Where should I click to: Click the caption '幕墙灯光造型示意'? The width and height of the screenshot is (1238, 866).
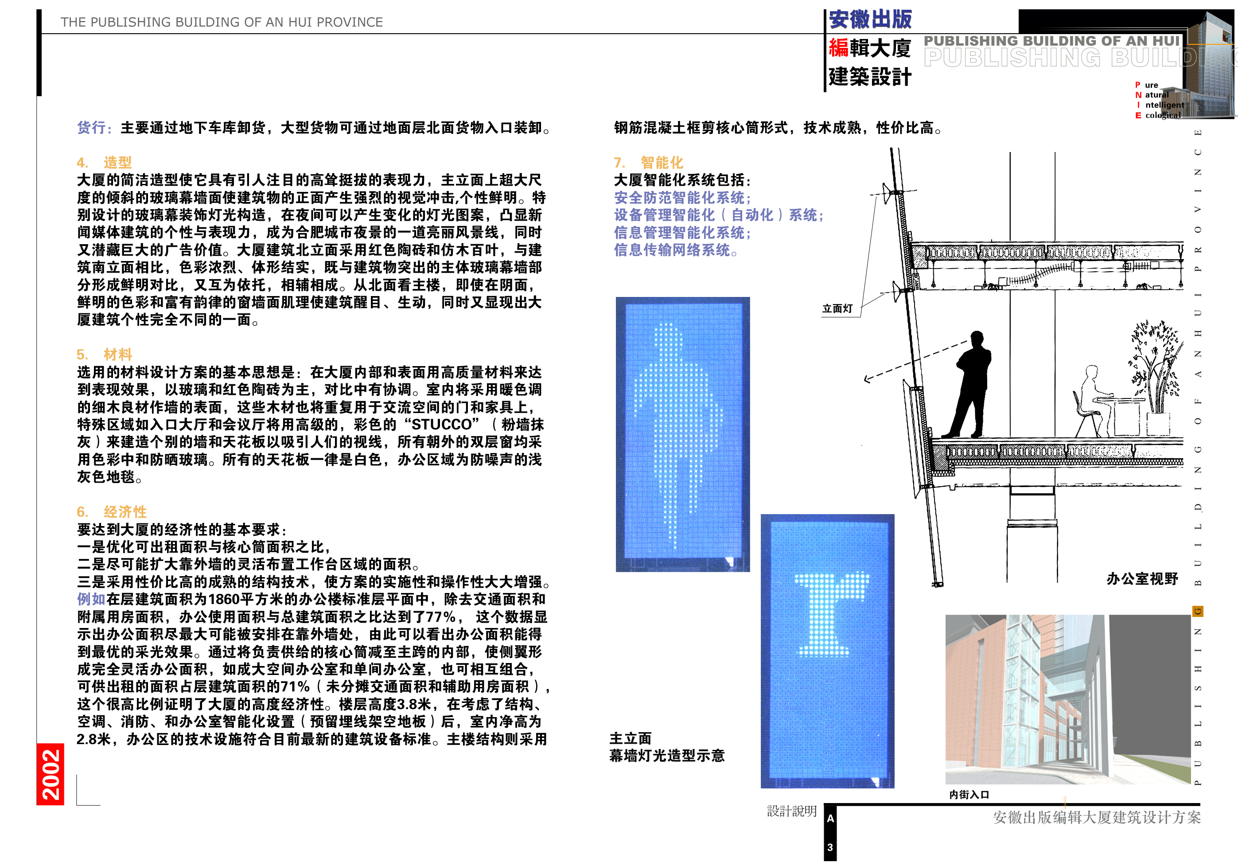tap(667, 756)
